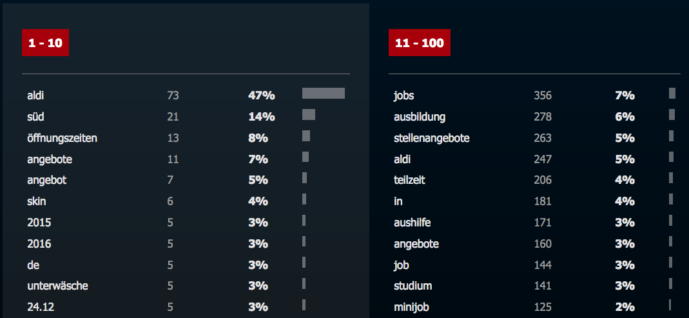The height and width of the screenshot is (318, 689).
Task: Open the "jobs" keyword in the 11 - 100 list
Action: pyautogui.click(x=404, y=95)
